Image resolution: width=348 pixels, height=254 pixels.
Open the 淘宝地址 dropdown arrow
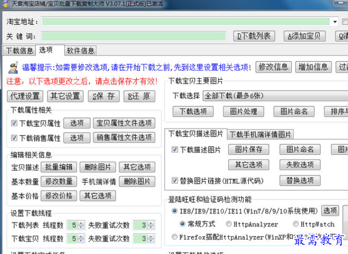[x=335, y=22]
